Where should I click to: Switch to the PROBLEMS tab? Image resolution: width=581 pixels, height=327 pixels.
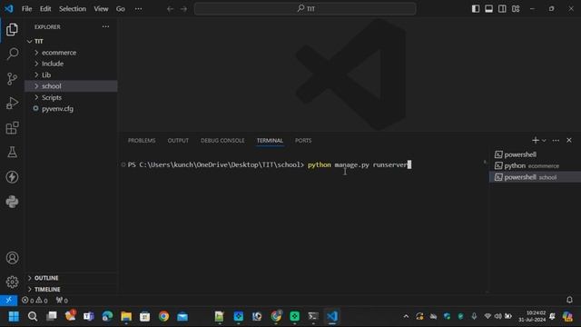click(142, 141)
